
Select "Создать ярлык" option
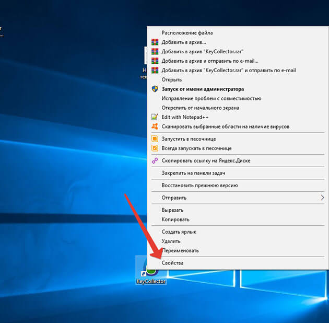point(179,232)
